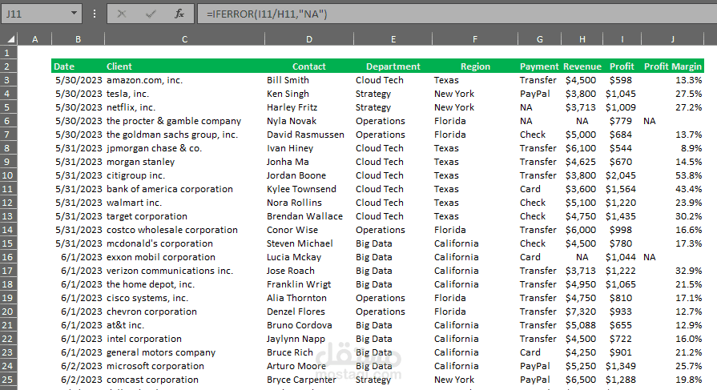Select column F header
Viewport: 717px width, 390px height.
coord(474,39)
